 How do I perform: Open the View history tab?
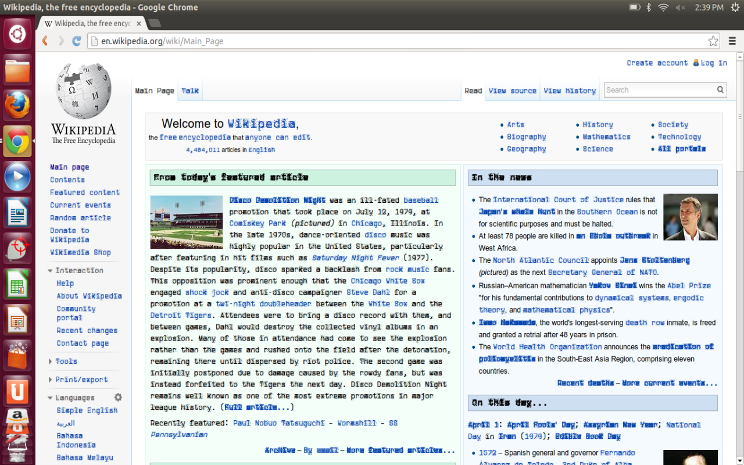pos(570,91)
